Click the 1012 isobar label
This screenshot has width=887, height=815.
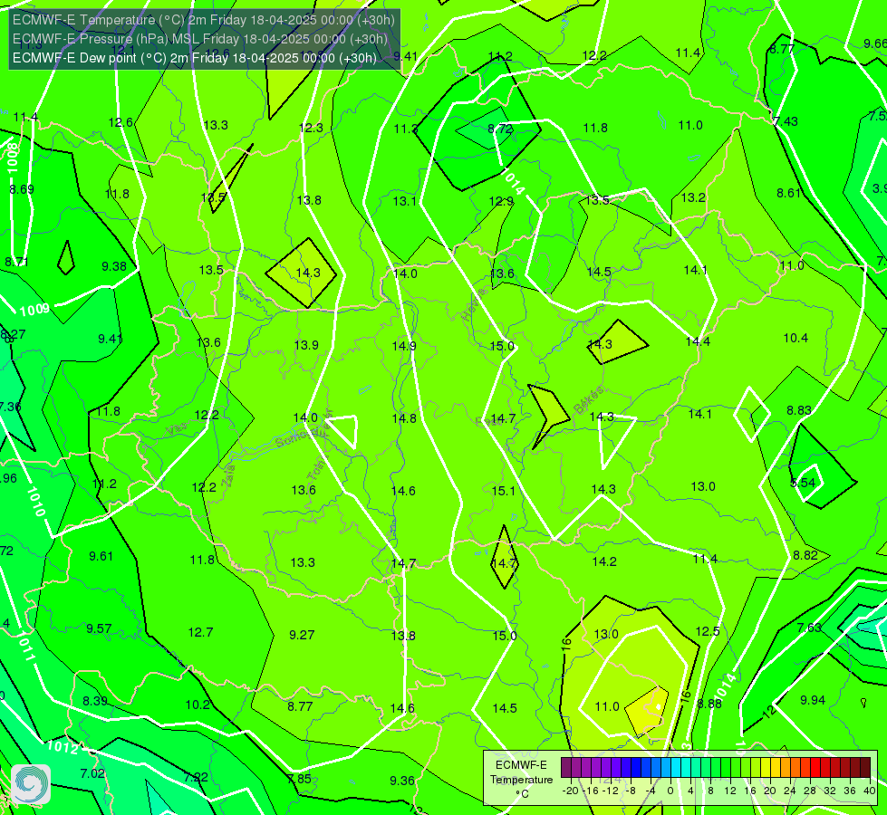63,747
